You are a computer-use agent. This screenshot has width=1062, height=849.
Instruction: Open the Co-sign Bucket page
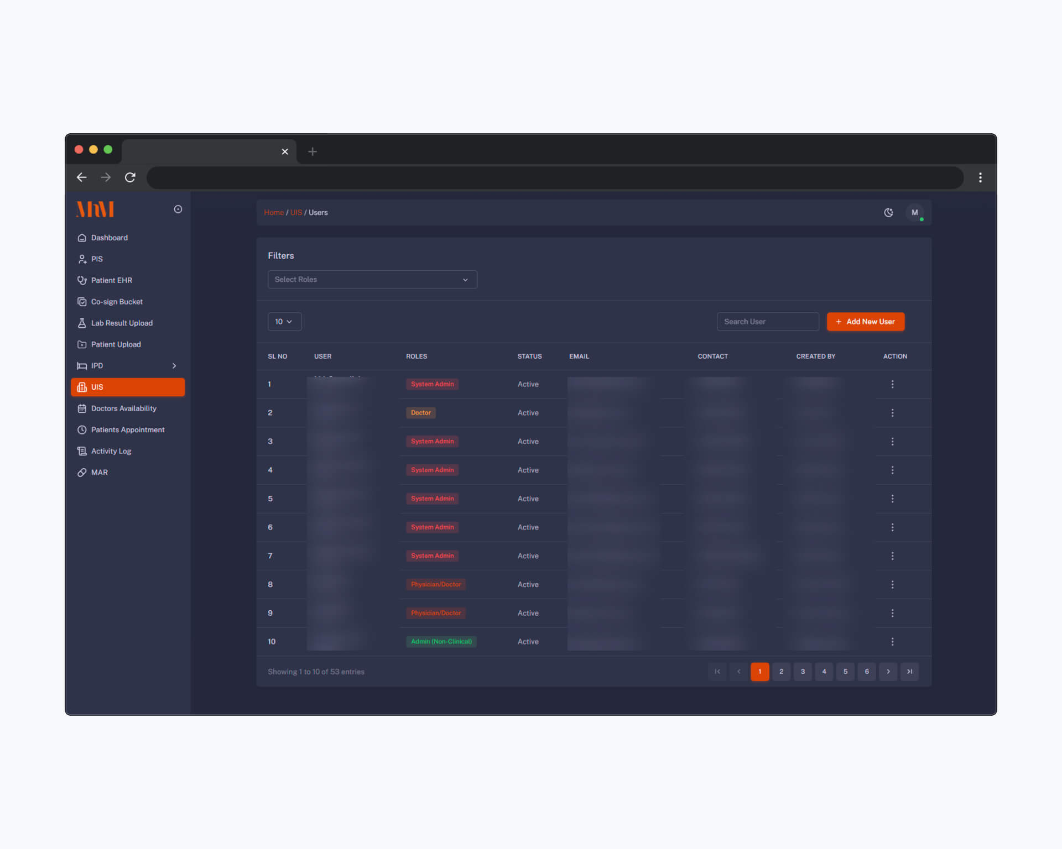[116, 302]
